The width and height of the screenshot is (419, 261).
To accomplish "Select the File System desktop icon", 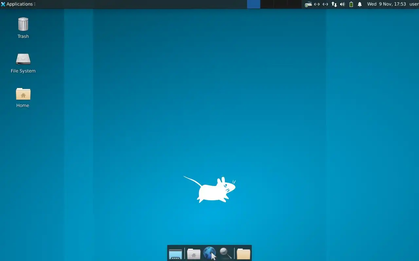I will (x=23, y=63).
